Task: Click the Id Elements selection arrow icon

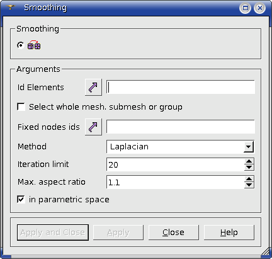Action: pyautogui.click(x=93, y=87)
